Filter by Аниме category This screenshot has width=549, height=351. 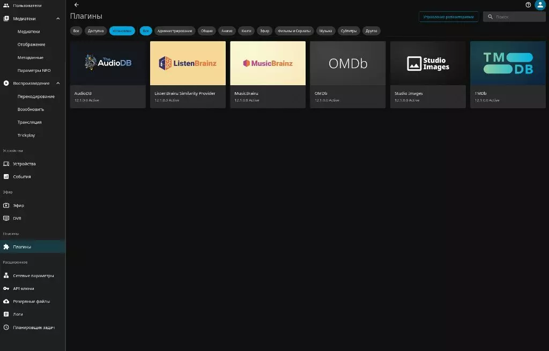click(x=227, y=31)
